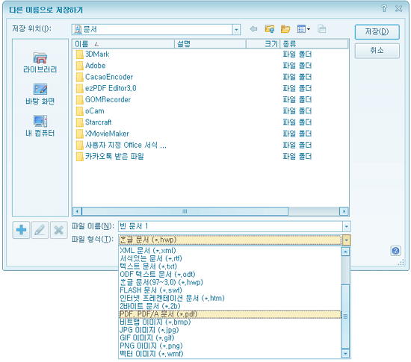Select the CacaoEncoder folder
Screen dimensions: 411x362
click(x=105, y=77)
